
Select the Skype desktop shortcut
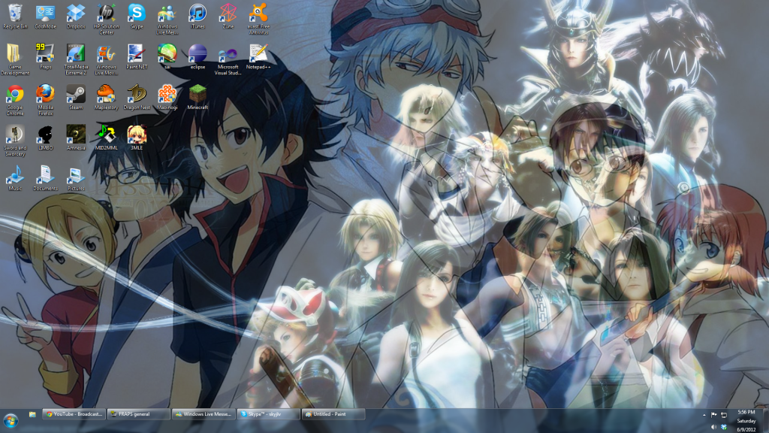(x=137, y=17)
